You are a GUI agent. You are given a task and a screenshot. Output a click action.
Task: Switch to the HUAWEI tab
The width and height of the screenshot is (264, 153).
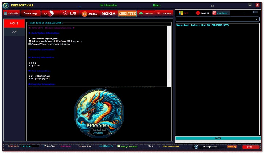coord(164,13)
